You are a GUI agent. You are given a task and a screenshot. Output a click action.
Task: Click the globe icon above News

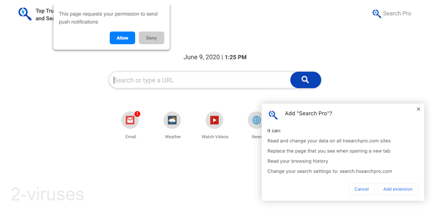[255, 120]
